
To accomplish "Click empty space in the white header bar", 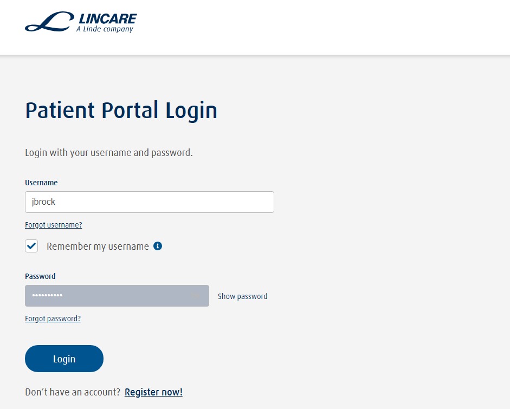I will coord(325,27).
